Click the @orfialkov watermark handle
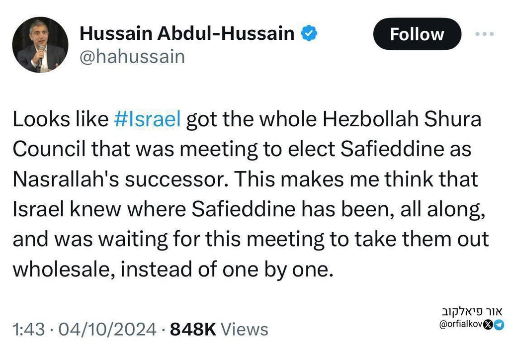This screenshot has height=357, width=509. click(x=461, y=325)
